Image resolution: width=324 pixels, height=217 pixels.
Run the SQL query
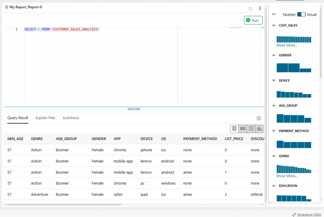pyautogui.click(x=253, y=20)
